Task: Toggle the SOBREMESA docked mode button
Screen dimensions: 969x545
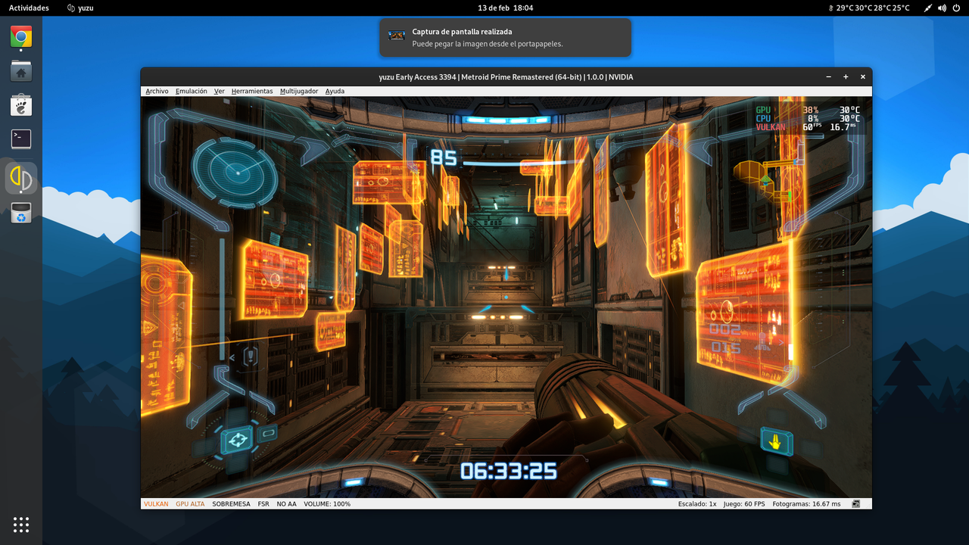Action: coord(231,503)
